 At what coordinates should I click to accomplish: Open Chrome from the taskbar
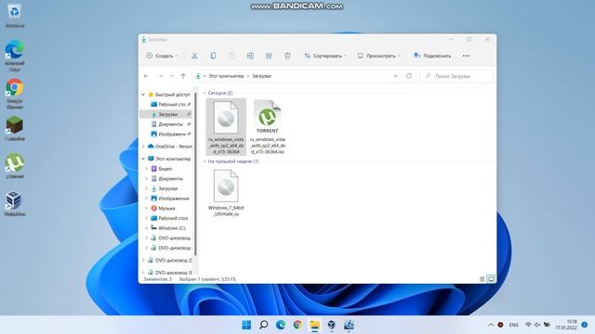[x=297, y=325]
